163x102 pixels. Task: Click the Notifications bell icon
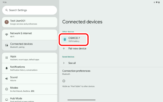[x=7, y=68]
